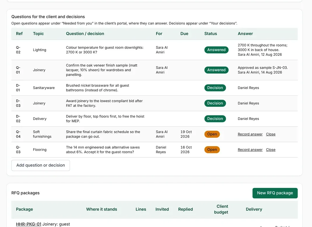Click the engineered oak alternative question text
The height and width of the screenshot is (227, 312).
[103, 150]
